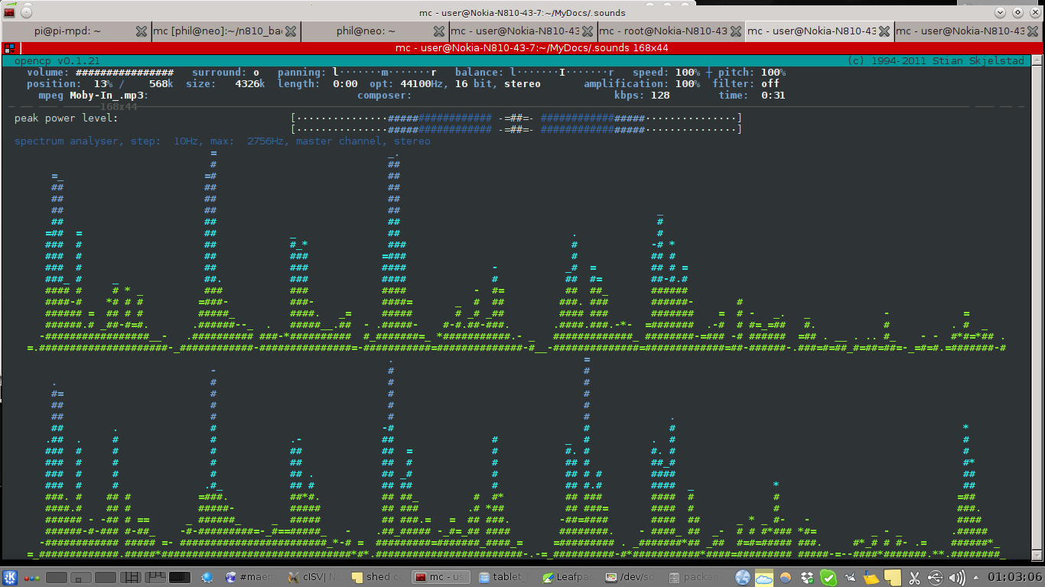Switch to the first virtual desktop in the pager

tap(56, 577)
